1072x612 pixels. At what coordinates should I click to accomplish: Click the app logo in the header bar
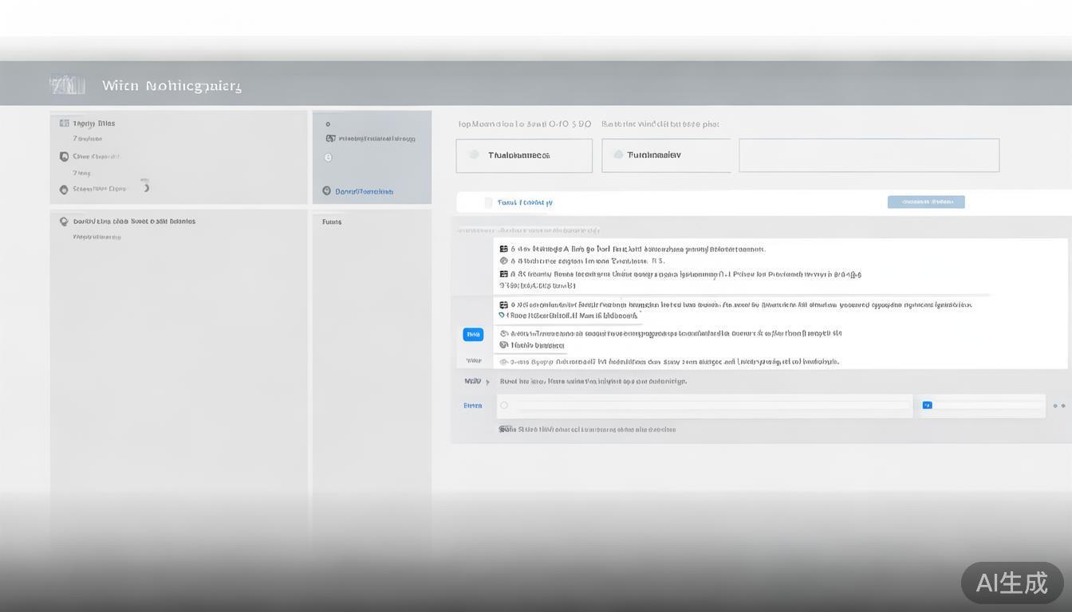coord(67,84)
